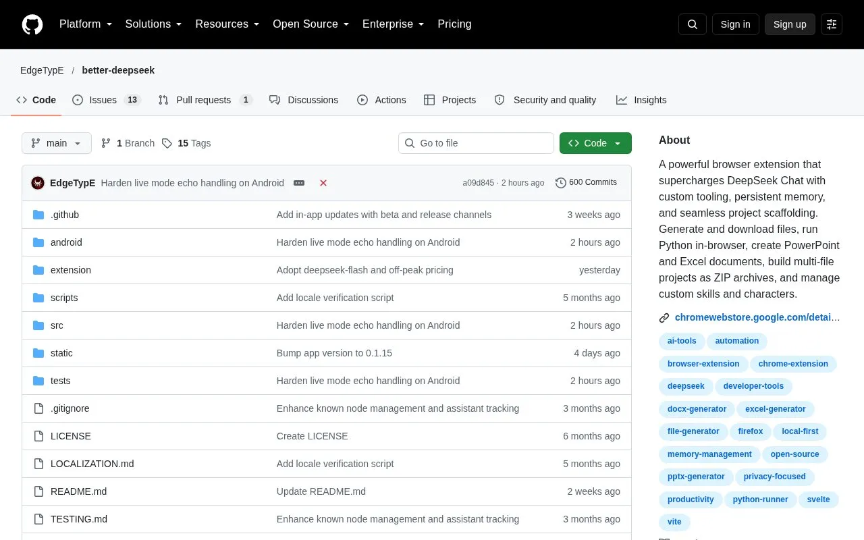Click the tests folder icon
864x540 pixels.
point(38,381)
